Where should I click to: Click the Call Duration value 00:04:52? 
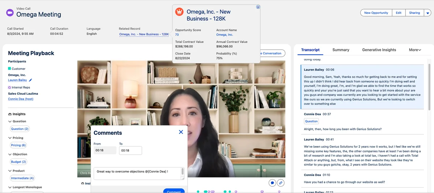coord(57,34)
